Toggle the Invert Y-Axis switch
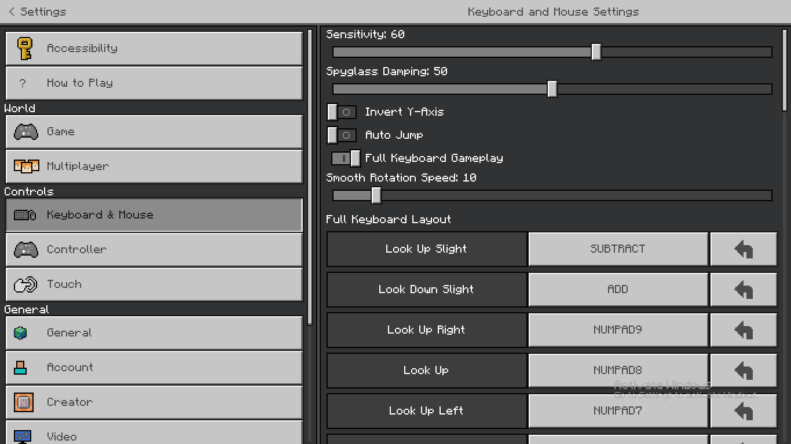The height and width of the screenshot is (444, 791). 342,112
